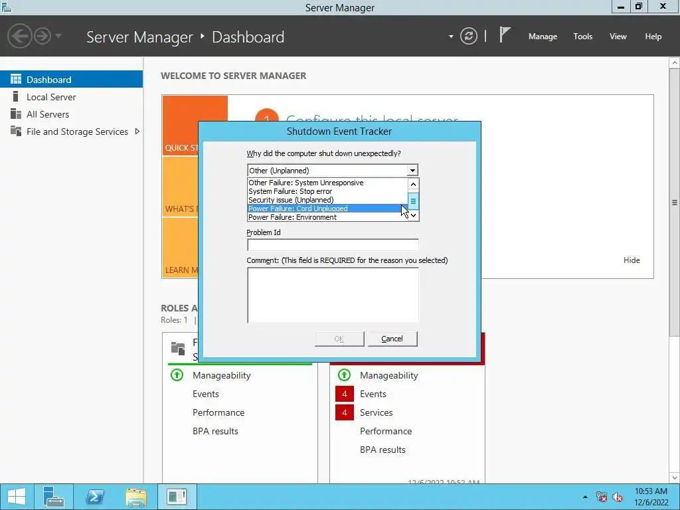Open Manageability in the right server tile
680x510 pixels.
[x=389, y=375]
